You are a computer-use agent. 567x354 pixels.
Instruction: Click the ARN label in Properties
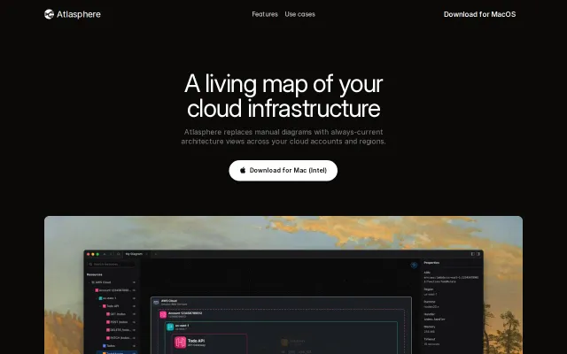pyautogui.click(x=427, y=273)
